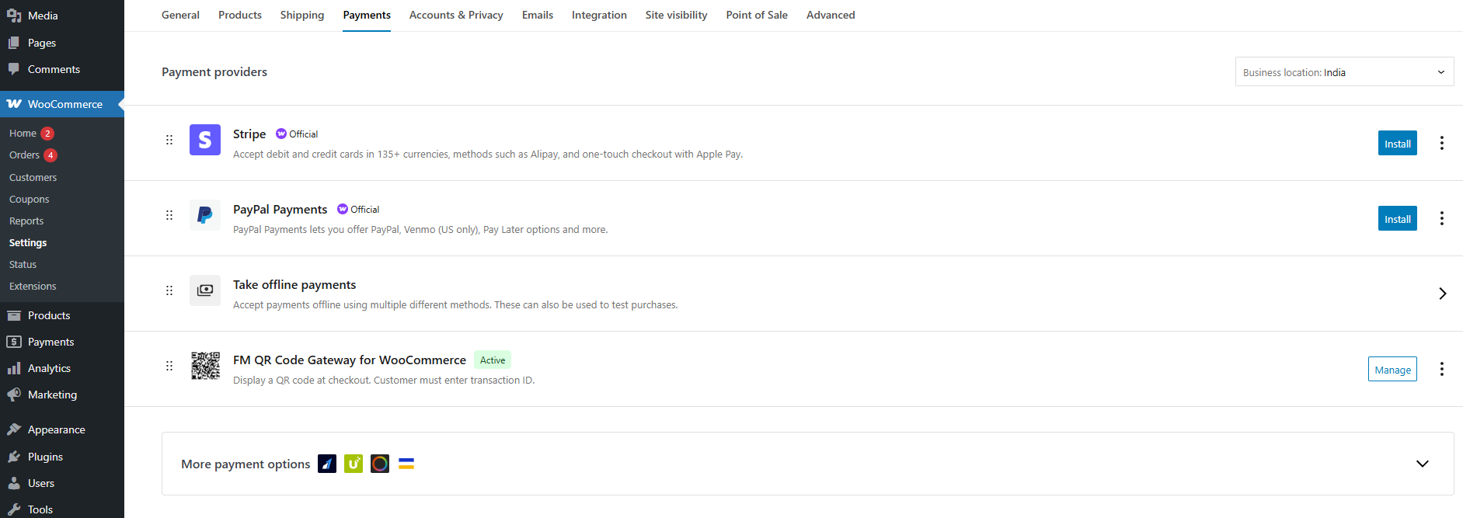Click the Appearance paintbrush icon
Screen dimensions: 1463x518
14,429
